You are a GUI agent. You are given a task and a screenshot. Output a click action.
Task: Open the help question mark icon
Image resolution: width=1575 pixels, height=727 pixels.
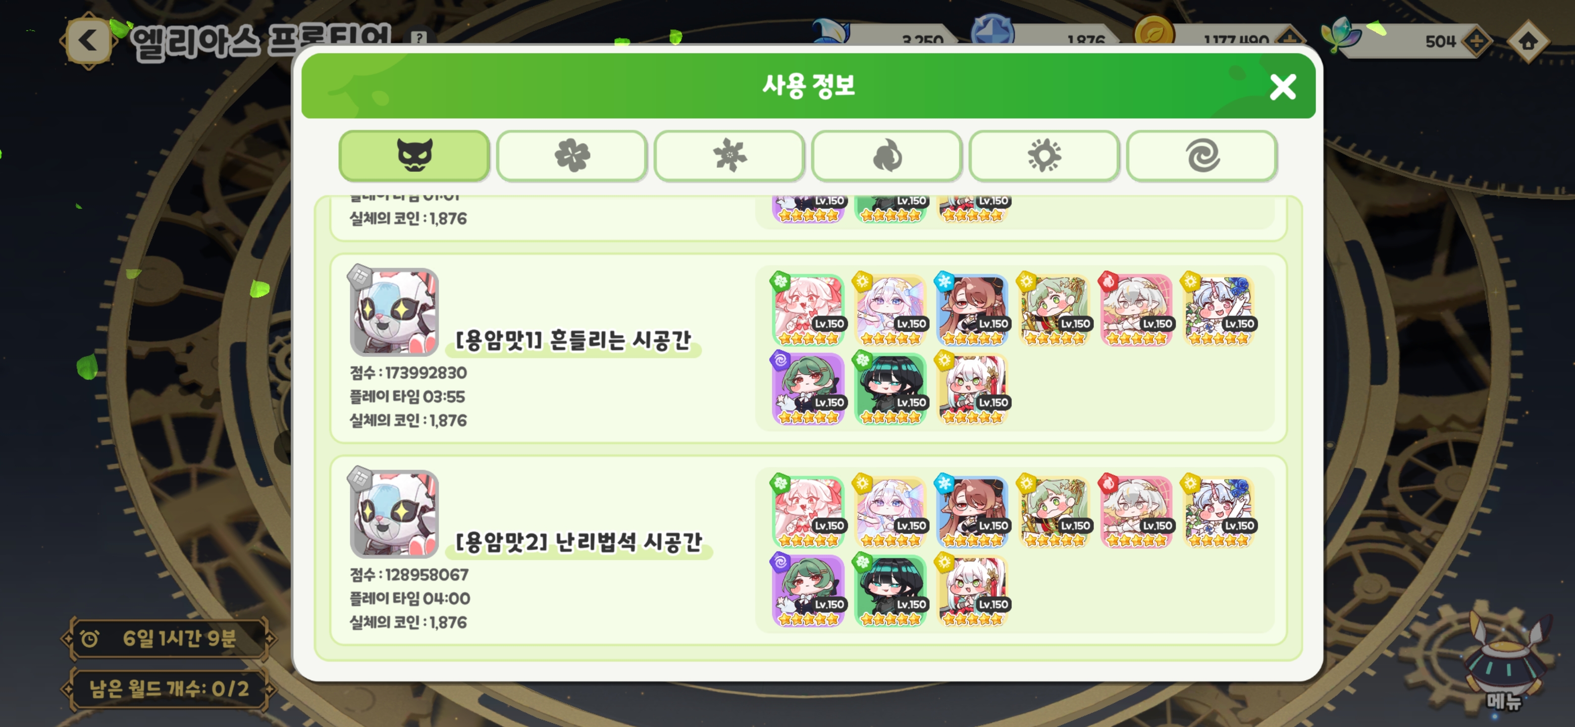pyautogui.click(x=419, y=37)
